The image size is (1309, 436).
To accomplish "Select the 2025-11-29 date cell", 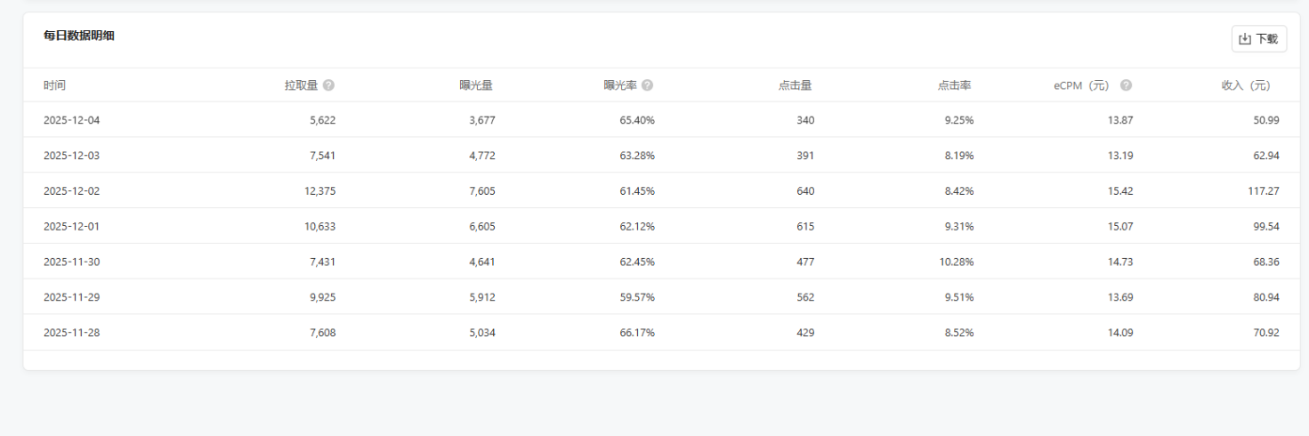I will pyautogui.click(x=72, y=297).
